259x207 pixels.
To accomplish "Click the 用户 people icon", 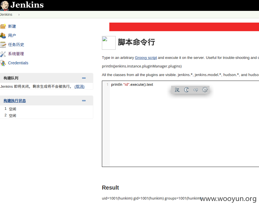I will click(3, 35).
